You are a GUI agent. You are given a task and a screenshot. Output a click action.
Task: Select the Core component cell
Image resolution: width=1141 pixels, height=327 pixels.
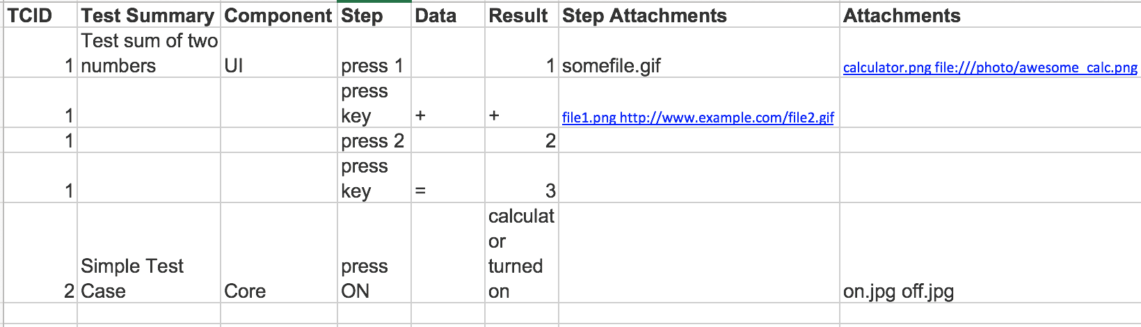(279, 253)
